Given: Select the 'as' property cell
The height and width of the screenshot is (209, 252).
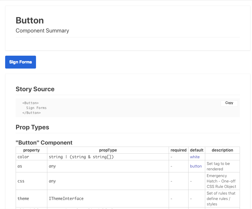Looking at the screenshot, I should pos(31,166).
